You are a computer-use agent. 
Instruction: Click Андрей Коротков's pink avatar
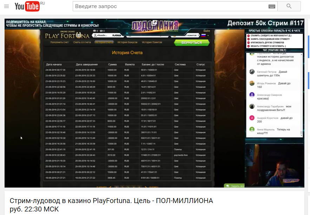click(x=252, y=118)
